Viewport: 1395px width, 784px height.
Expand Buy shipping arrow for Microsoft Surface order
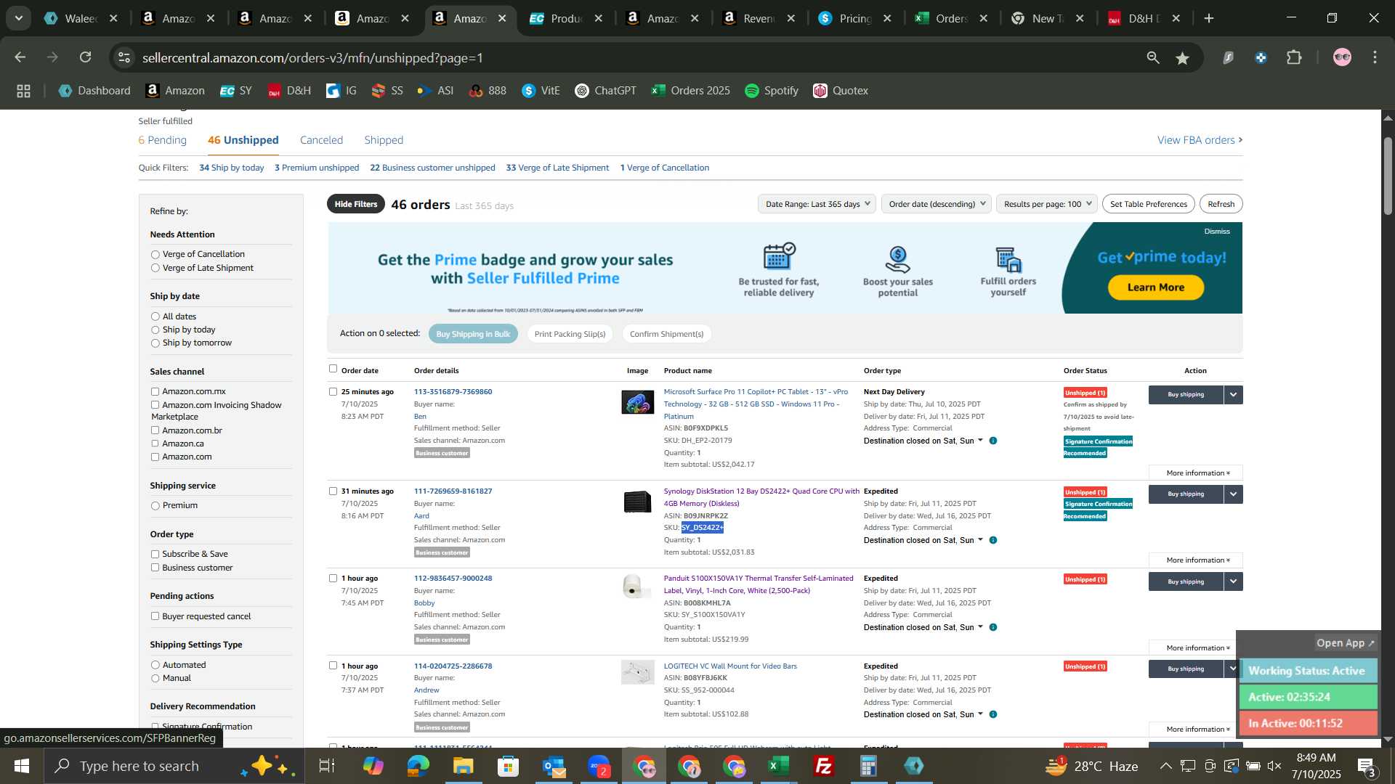click(x=1233, y=394)
